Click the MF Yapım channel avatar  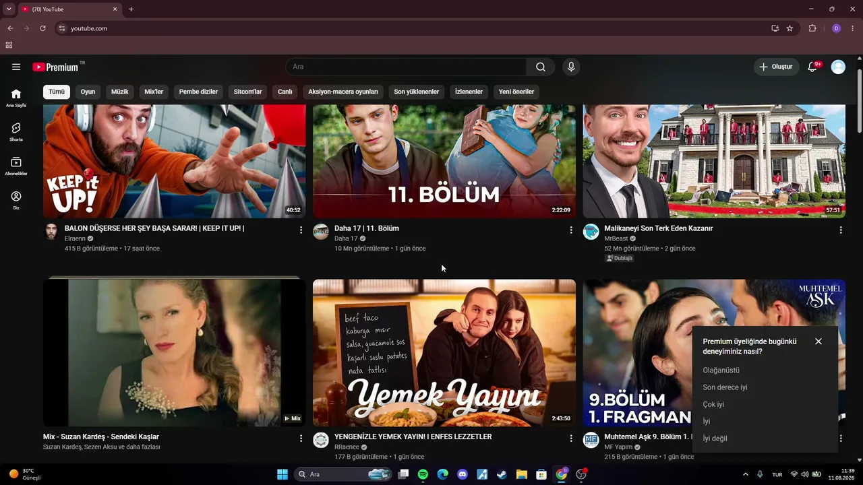tap(591, 440)
